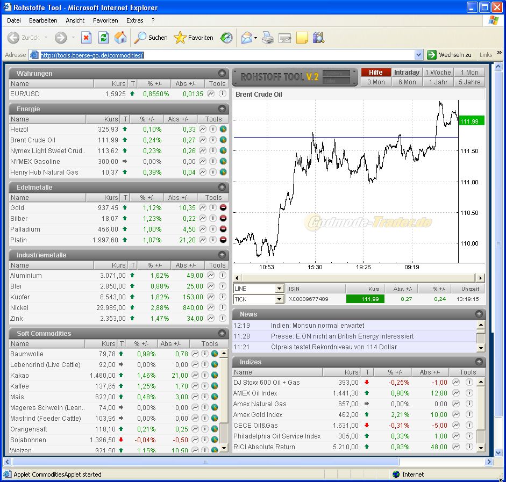
Task: Open the TICK interval dropdown
Action: tap(280, 299)
